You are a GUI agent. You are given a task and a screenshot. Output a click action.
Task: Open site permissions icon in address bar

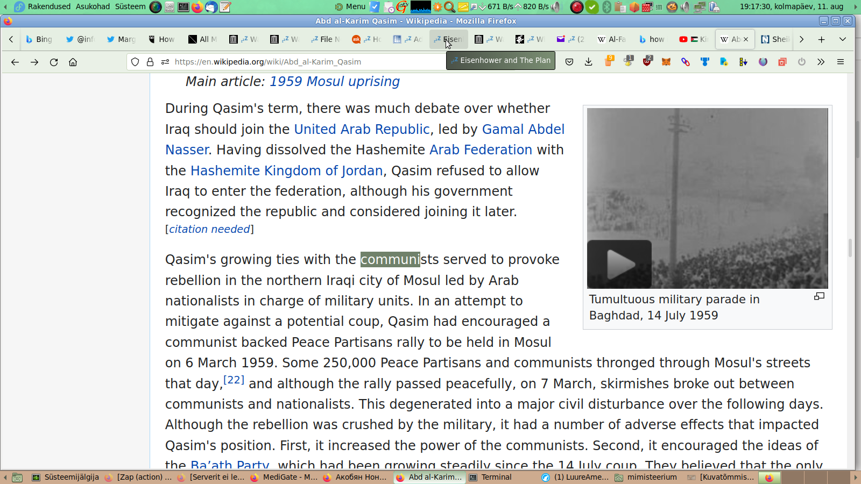(165, 62)
